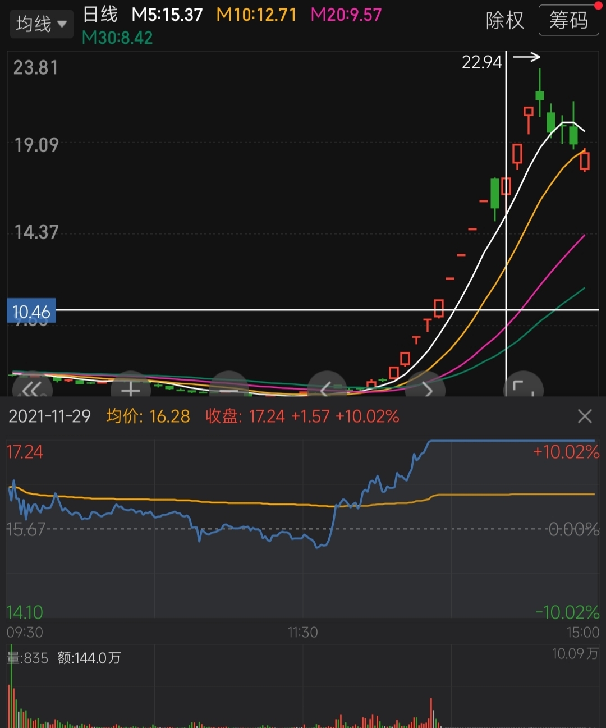
Task: Open the 筹码 chip distribution button
Action: pos(568,20)
